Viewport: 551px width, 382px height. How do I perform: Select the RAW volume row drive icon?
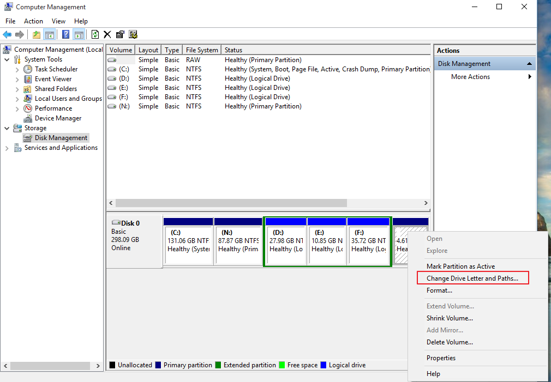tap(112, 60)
